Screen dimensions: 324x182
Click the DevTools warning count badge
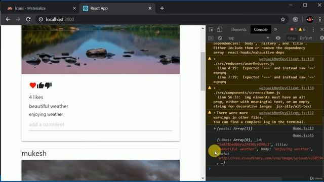(302, 29)
